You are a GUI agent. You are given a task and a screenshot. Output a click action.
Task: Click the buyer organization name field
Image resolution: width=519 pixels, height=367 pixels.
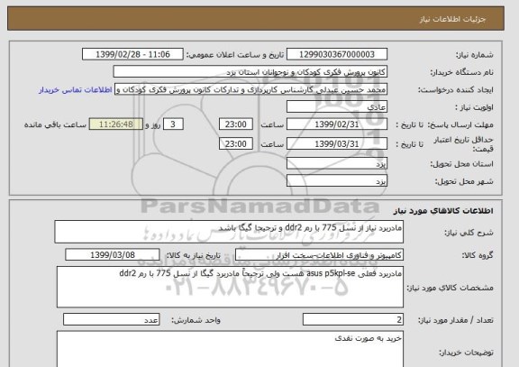pos(250,72)
